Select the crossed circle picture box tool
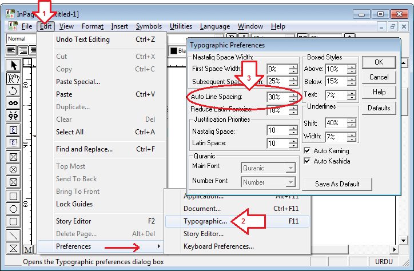This screenshot has width=414, height=271. pyautogui.click(x=14, y=170)
